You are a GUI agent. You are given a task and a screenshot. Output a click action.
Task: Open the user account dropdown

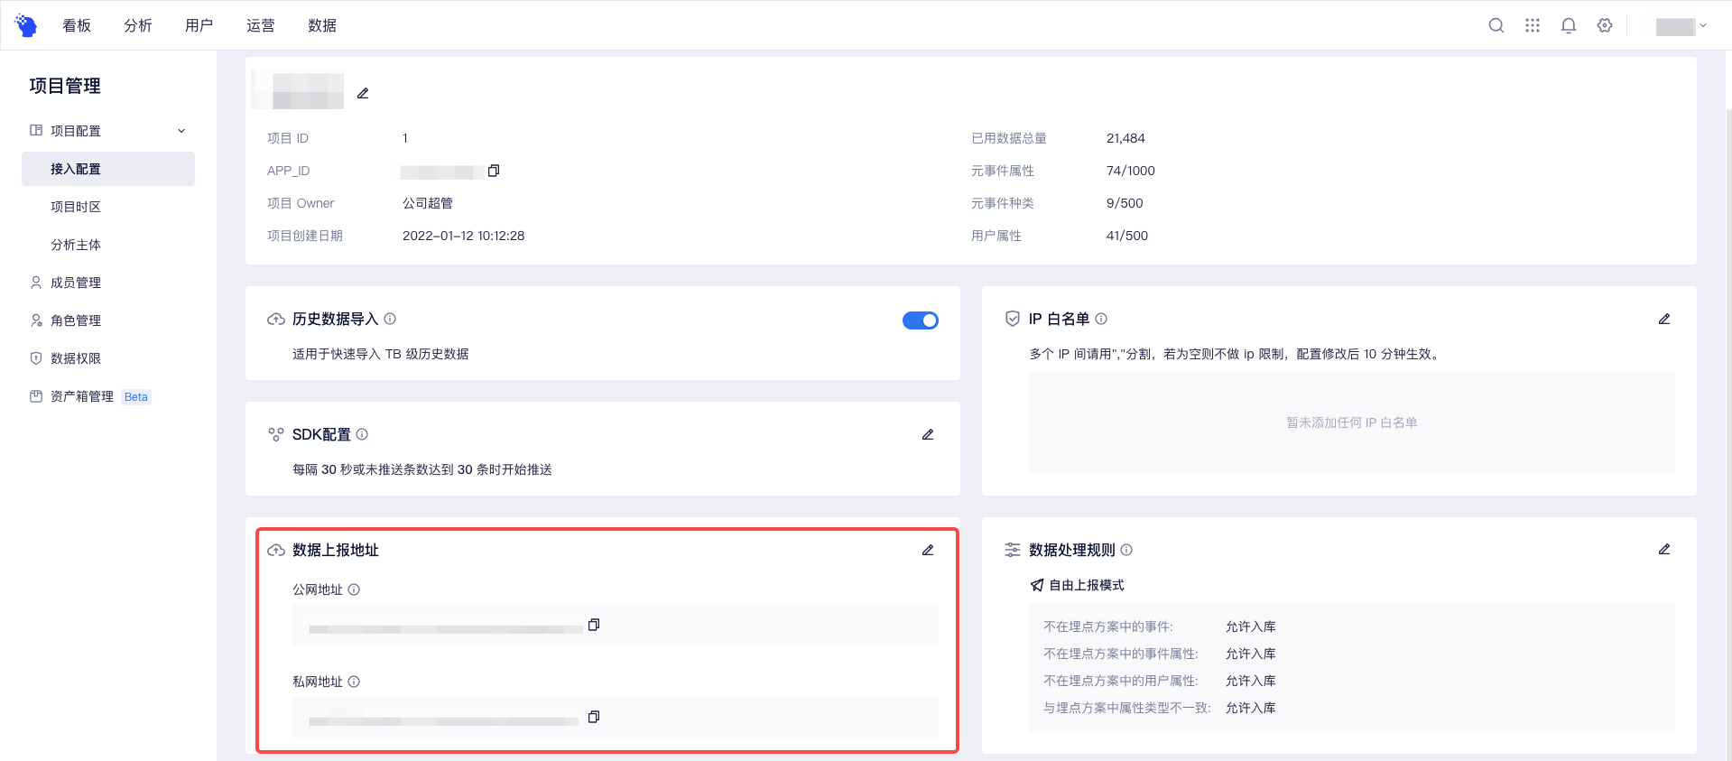click(1681, 26)
